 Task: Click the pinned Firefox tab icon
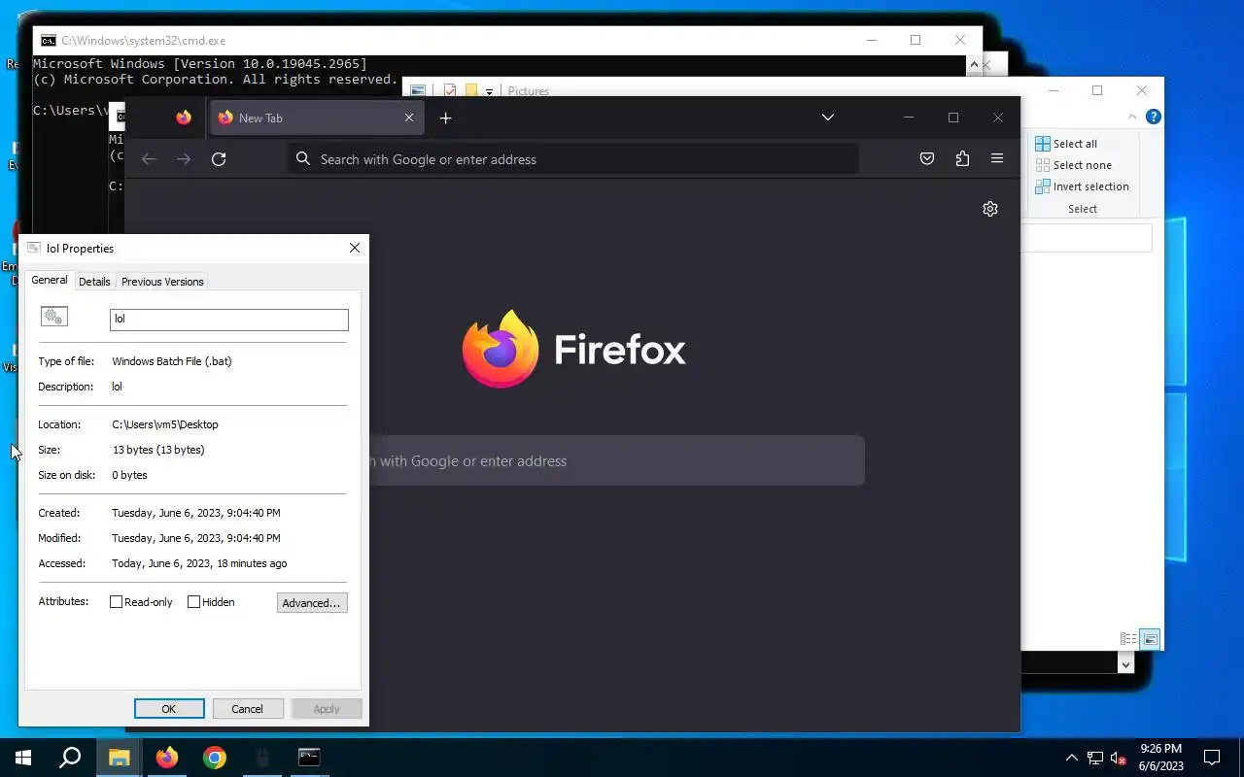click(184, 118)
